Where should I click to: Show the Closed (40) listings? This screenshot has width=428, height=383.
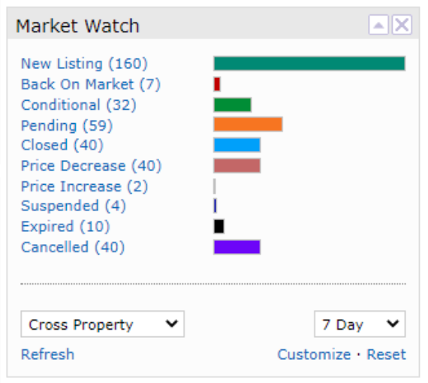(62, 145)
